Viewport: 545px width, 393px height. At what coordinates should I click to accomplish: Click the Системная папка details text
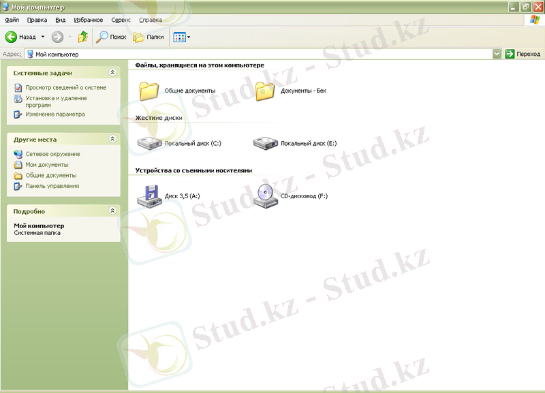point(37,233)
